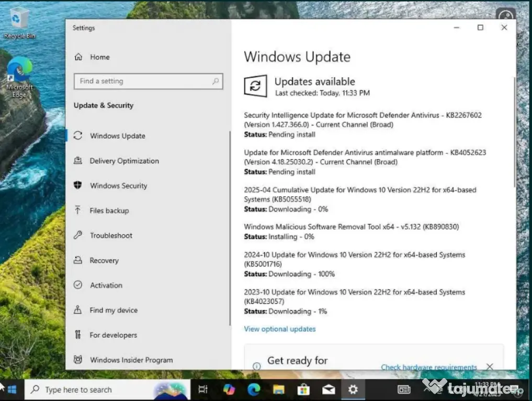Select Find my device
The image size is (532, 401).
point(114,310)
